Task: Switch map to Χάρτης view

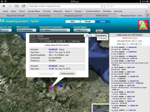Action: (x=89, y=35)
